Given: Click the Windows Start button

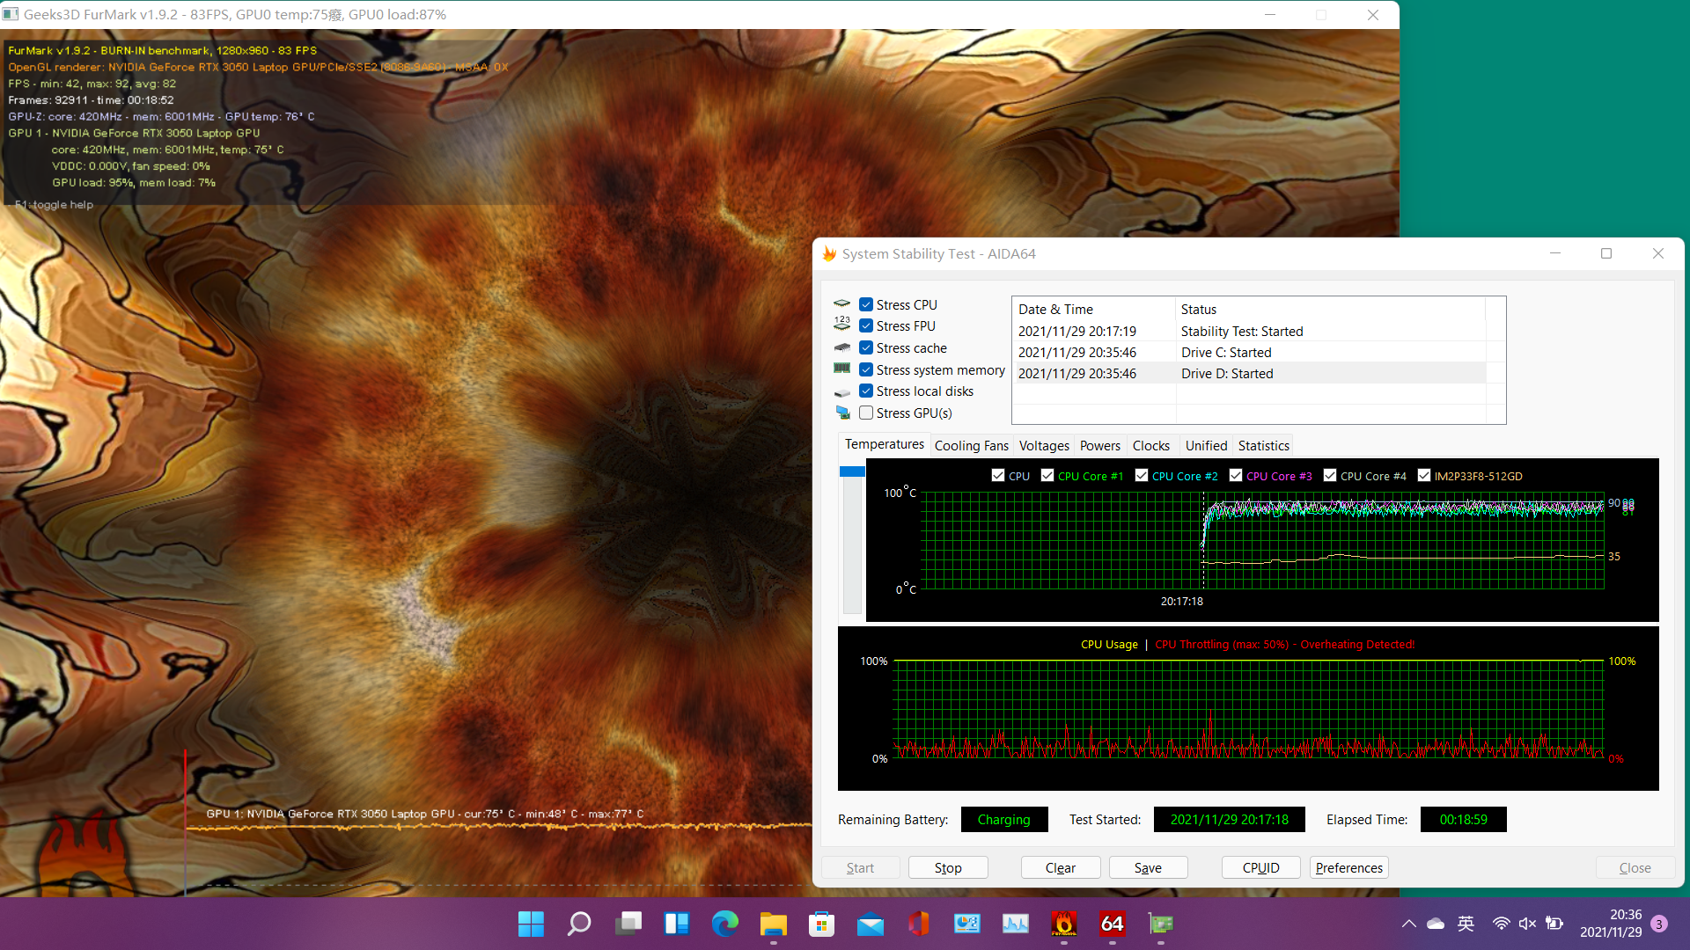Looking at the screenshot, I should 531,924.
